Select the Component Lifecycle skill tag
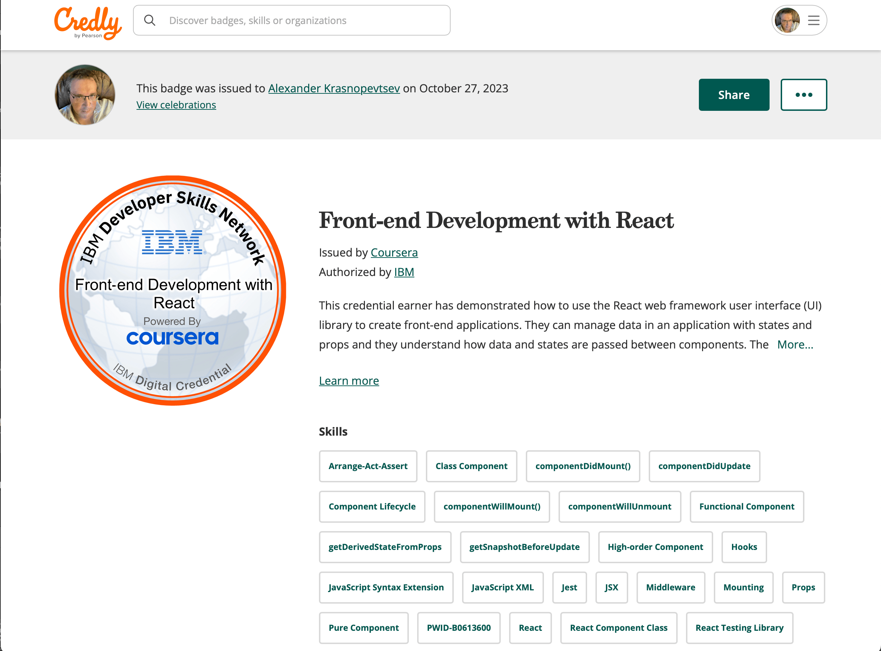The image size is (881, 651). [372, 507]
